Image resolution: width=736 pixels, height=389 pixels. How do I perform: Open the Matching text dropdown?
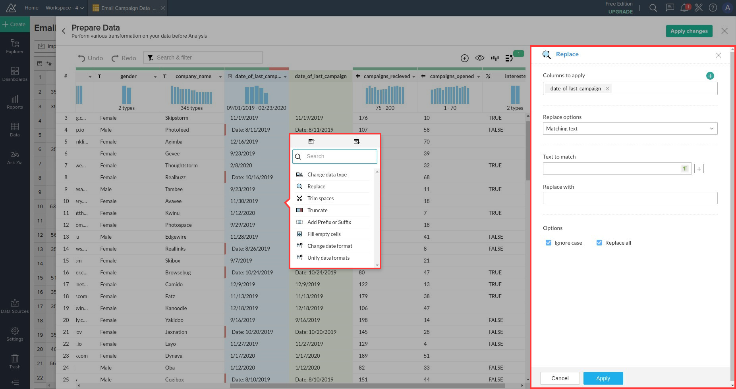pos(630,128)
